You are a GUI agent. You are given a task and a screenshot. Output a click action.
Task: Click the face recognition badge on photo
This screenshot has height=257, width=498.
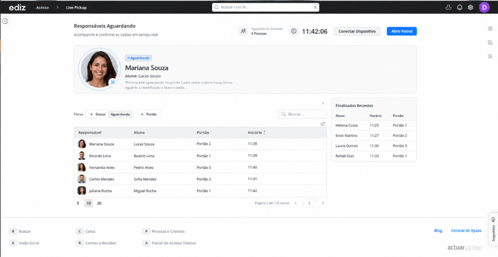(112, 82)
